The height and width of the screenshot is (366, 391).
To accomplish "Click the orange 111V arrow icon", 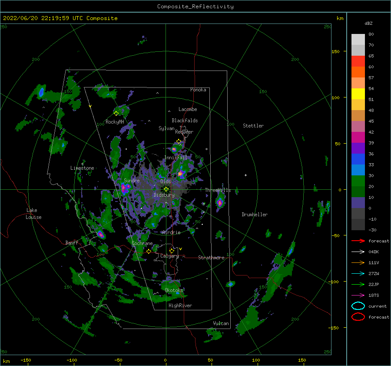I will tap(358, 262).
